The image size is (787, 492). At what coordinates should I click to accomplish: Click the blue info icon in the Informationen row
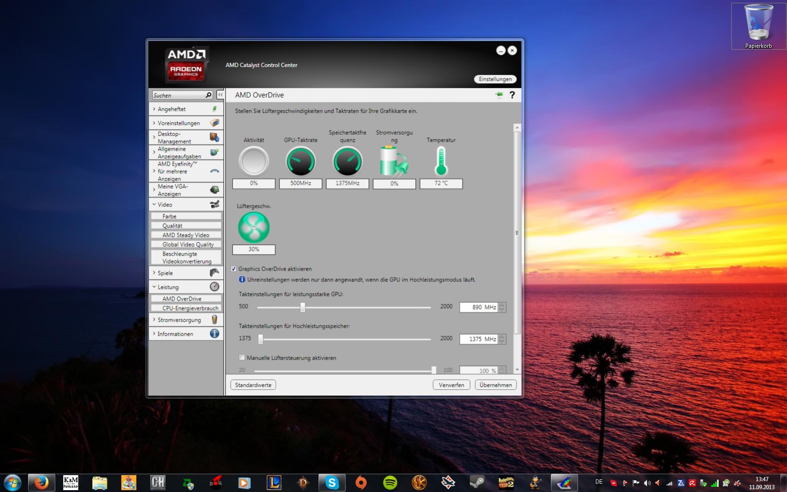(x=214, y=333)
